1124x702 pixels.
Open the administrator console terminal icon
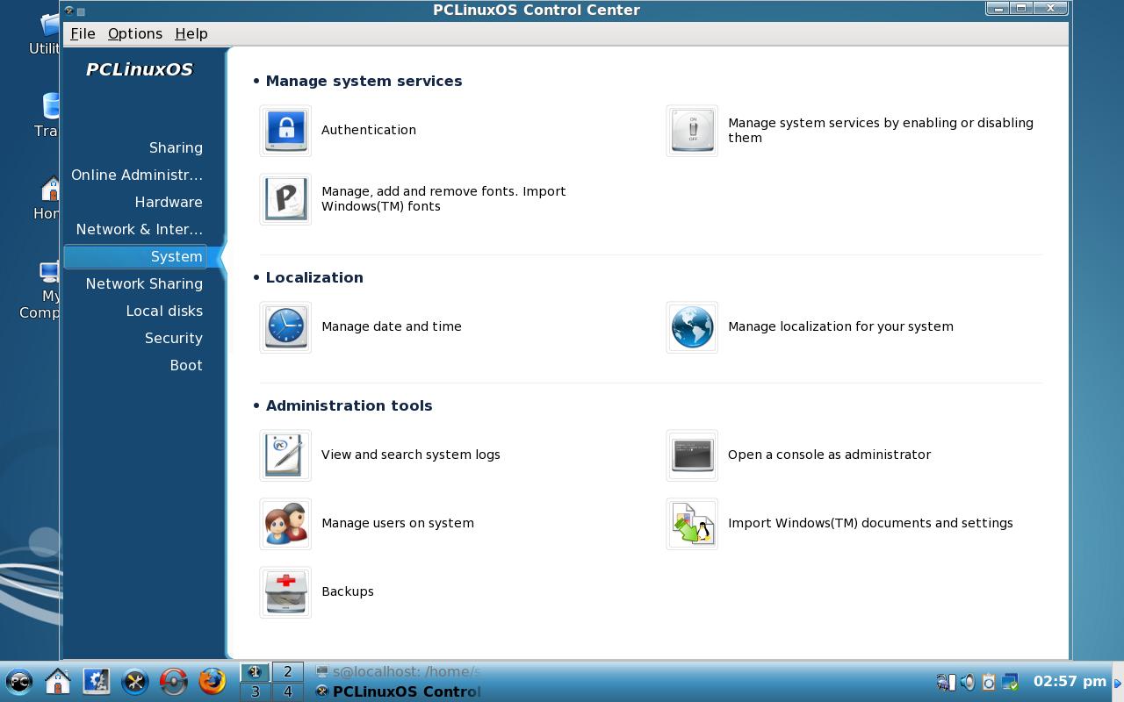692,455
